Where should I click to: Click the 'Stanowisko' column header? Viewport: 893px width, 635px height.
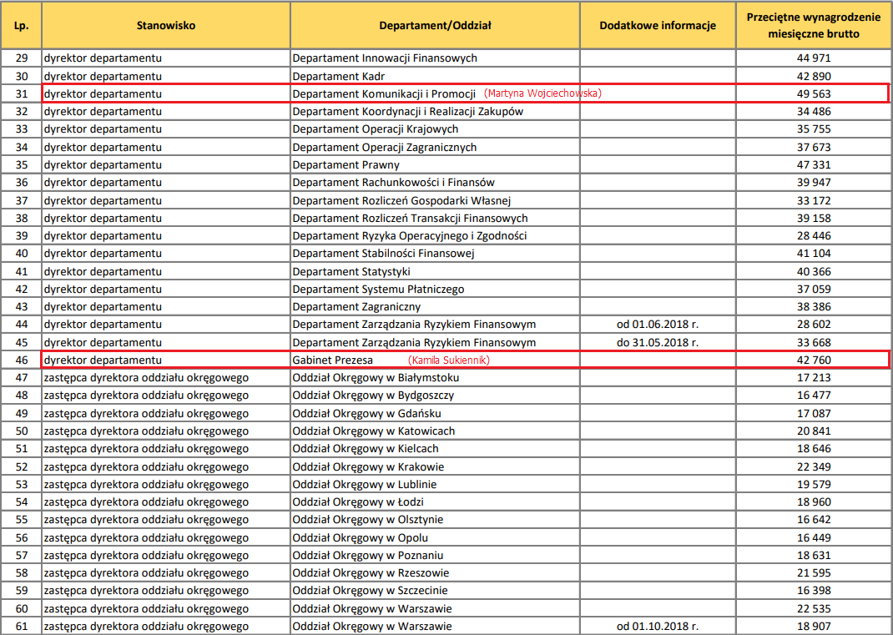coord(165,25)
